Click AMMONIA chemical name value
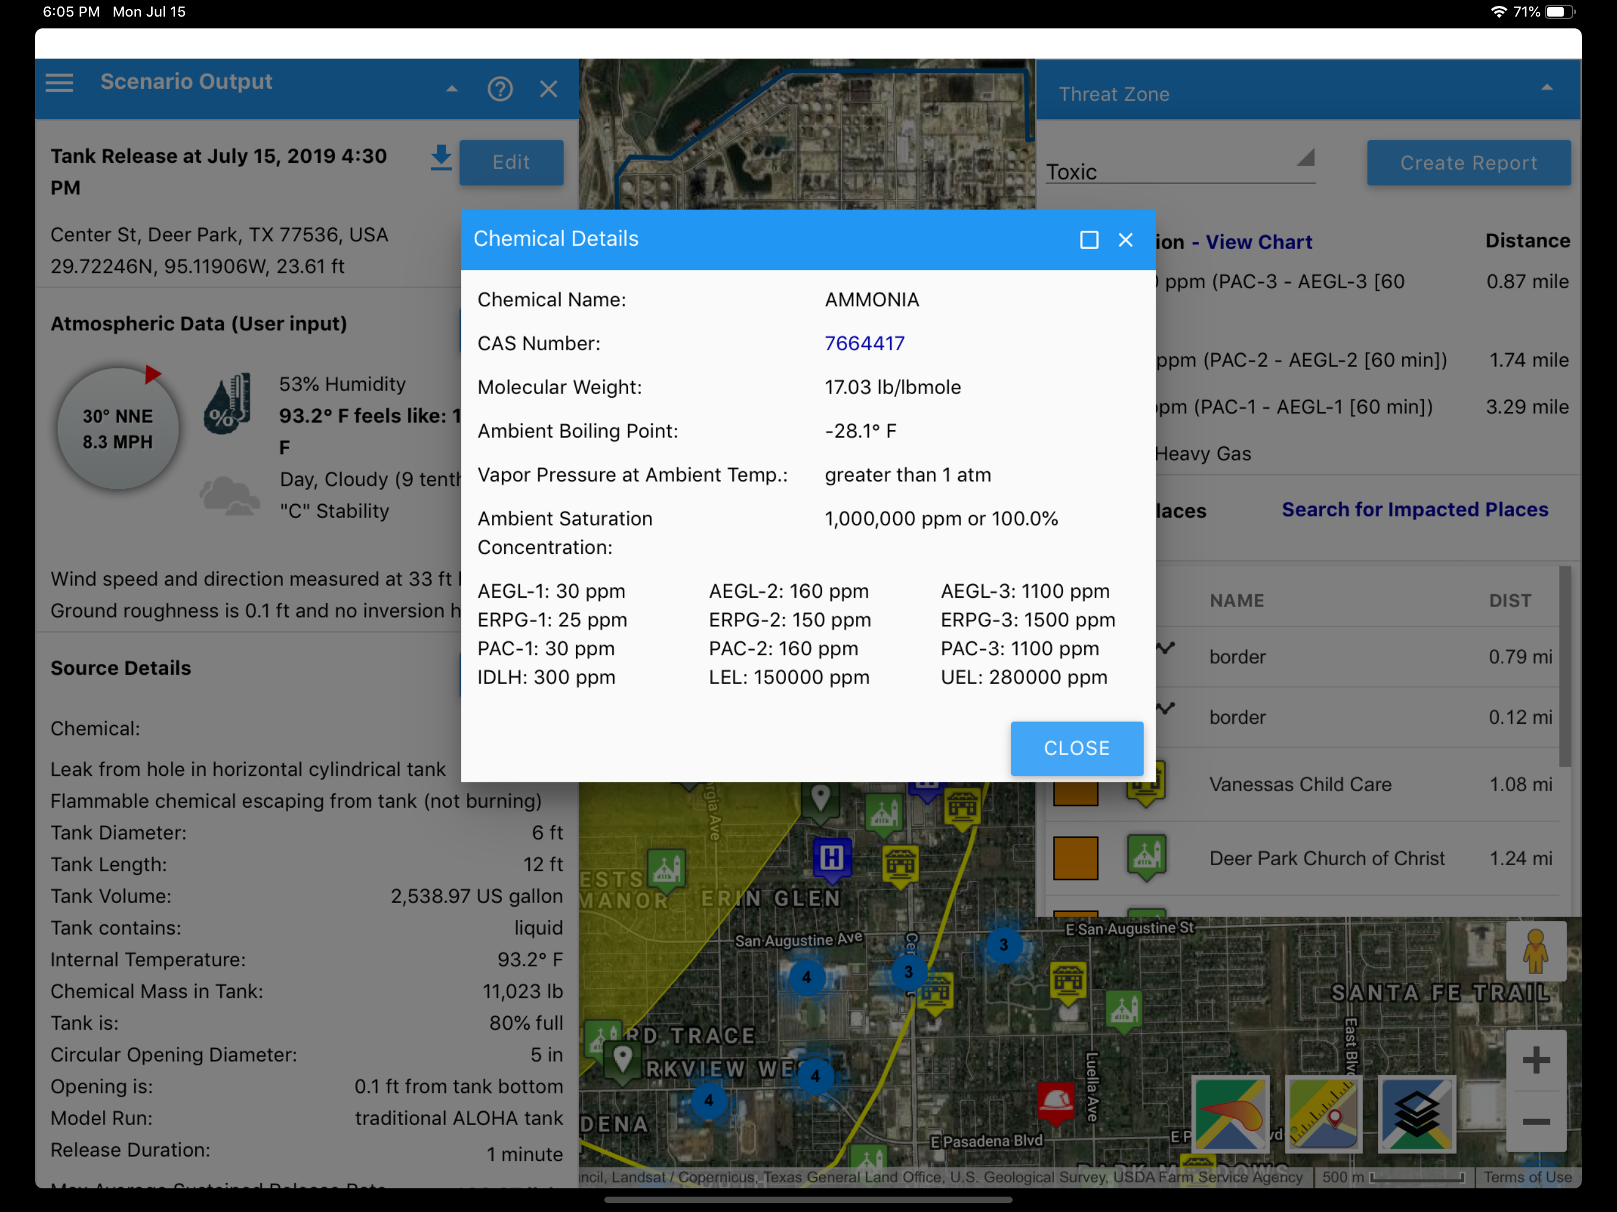This screenshot has width=1617, height=1212. 871,299
